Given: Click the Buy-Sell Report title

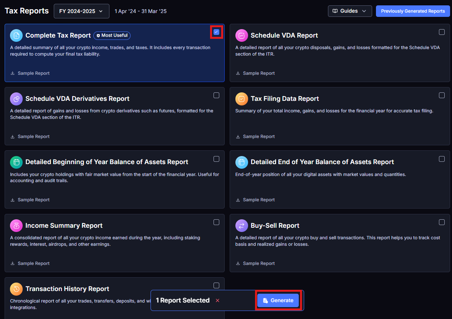Looking at the screenshot, I should (275, 226).
